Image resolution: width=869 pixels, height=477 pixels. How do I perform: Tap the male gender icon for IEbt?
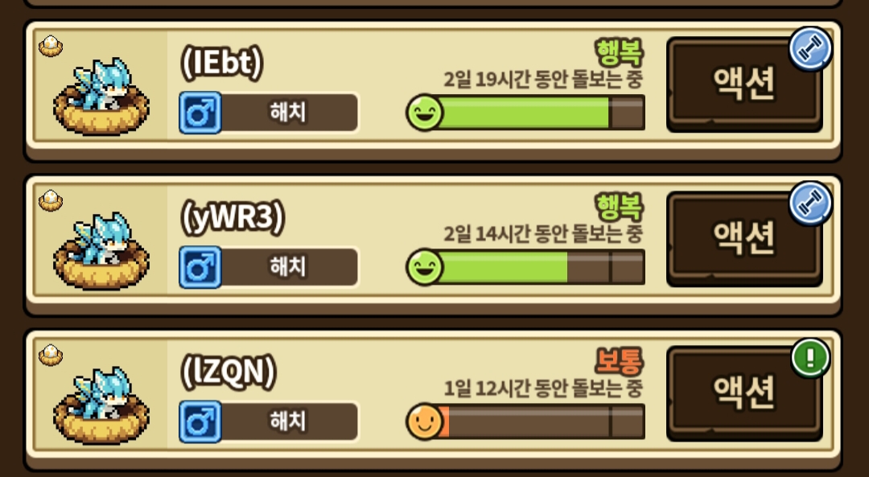pos(200,113)
